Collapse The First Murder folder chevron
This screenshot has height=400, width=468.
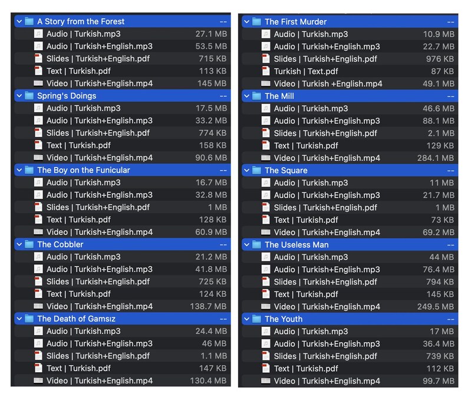[247, 22]
